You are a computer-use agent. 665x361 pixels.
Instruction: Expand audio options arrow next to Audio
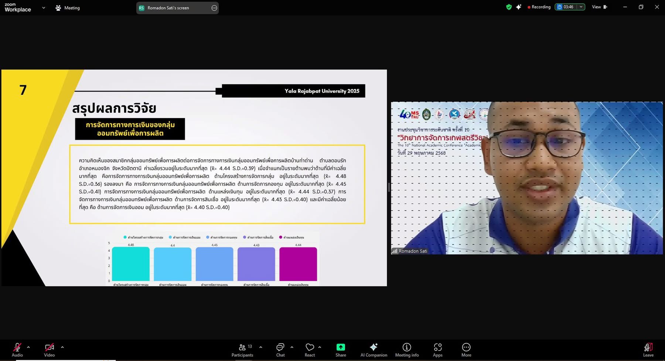click(28, 347)
